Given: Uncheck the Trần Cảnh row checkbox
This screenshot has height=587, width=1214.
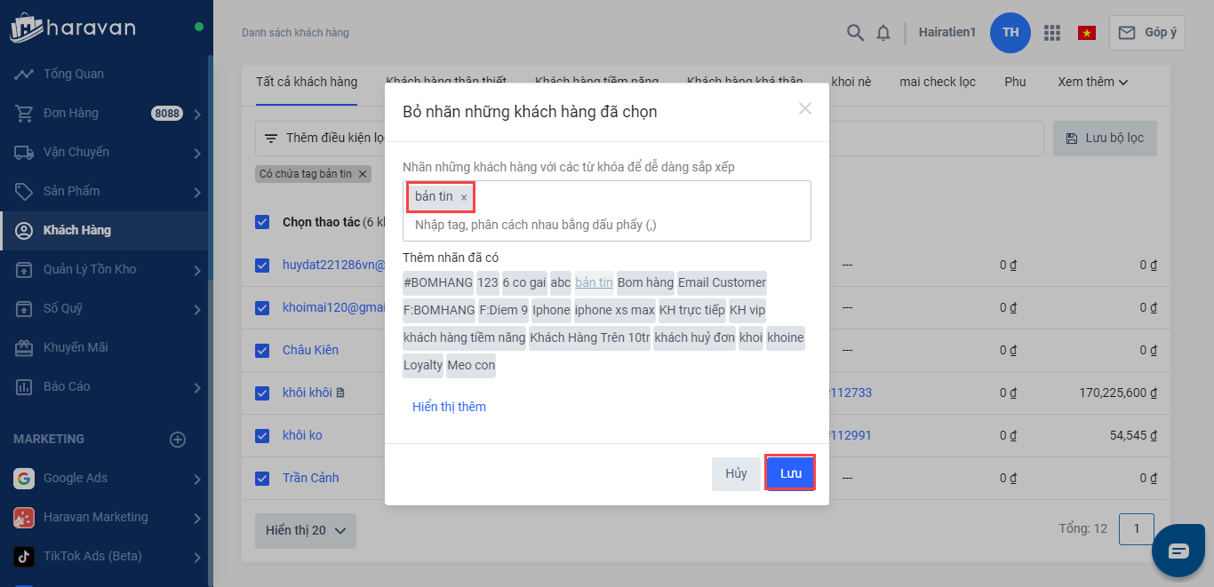Looking at the screenshot, I should 262,478.
